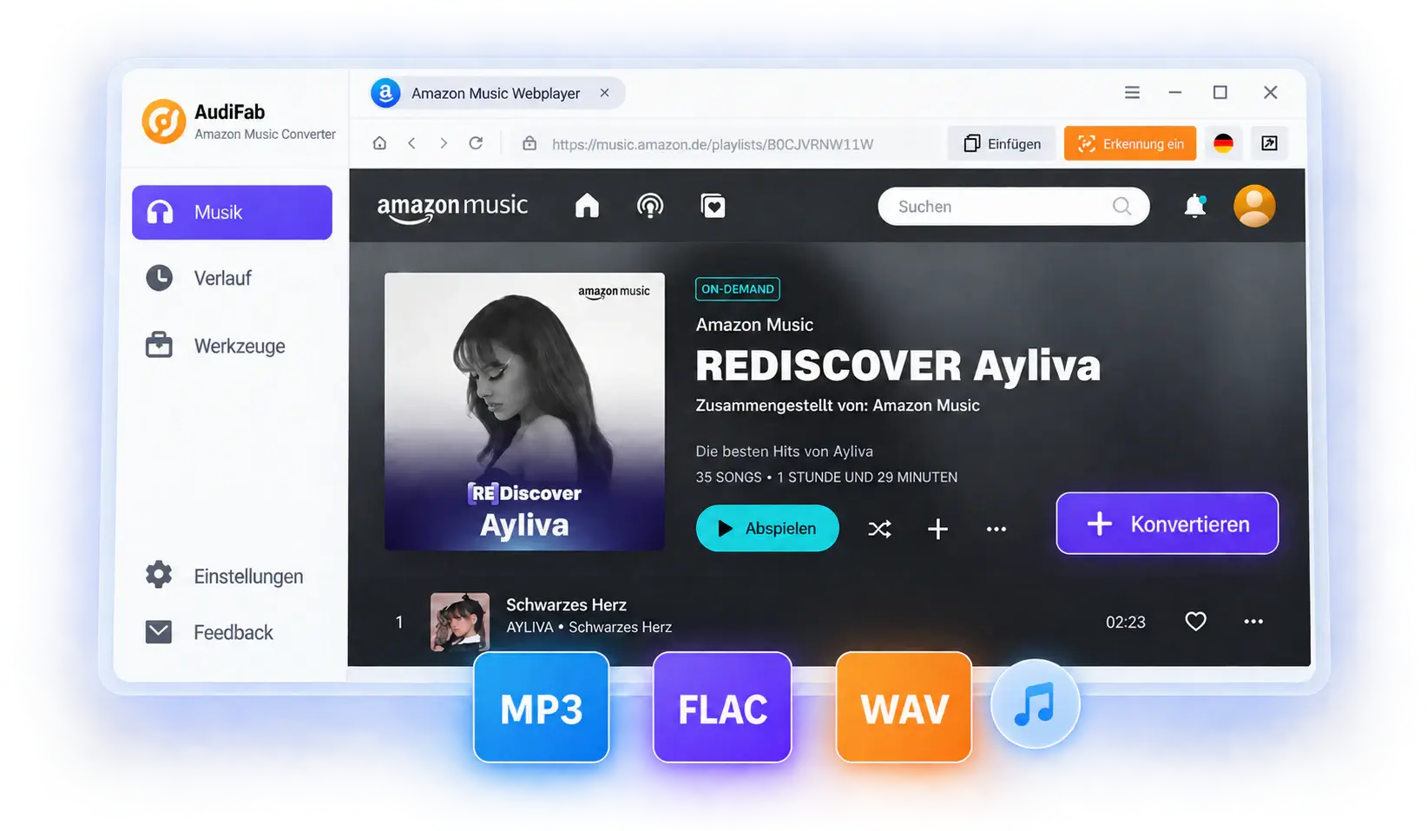Open the Musik section in sidebar
The image size is (1427, 831).
[232, 212]
